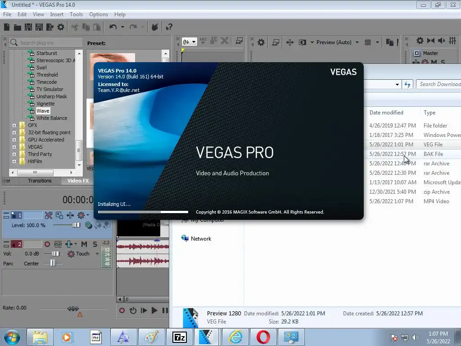The width and height of the screenshot is (461, 346).
Task: Click the Compositing Mode icon on track 1
Action: click(x=88, y=225)
